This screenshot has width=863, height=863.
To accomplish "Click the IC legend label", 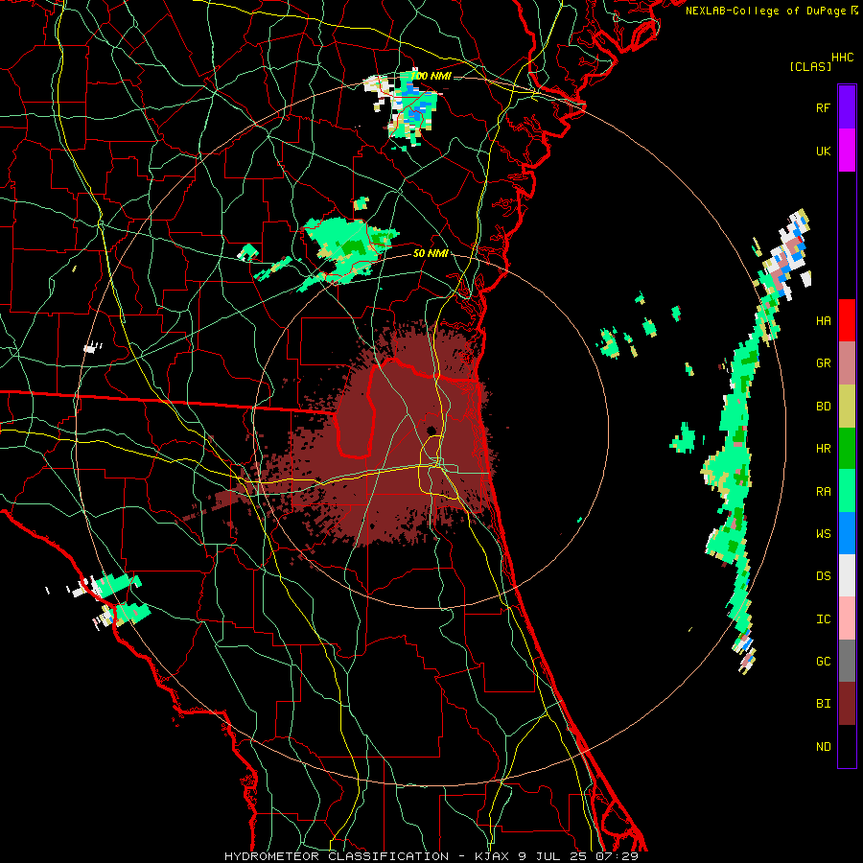I will pyautogui.click(x=823, y=619).
